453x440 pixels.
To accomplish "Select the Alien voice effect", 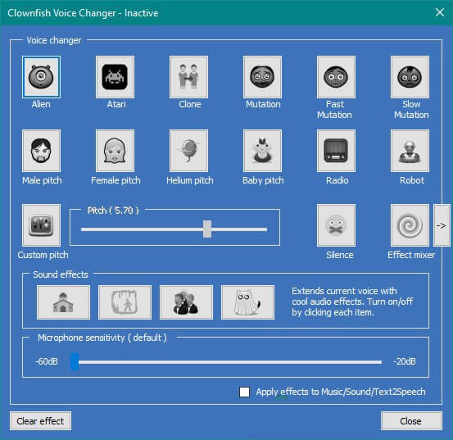I will tap(41, 77).
